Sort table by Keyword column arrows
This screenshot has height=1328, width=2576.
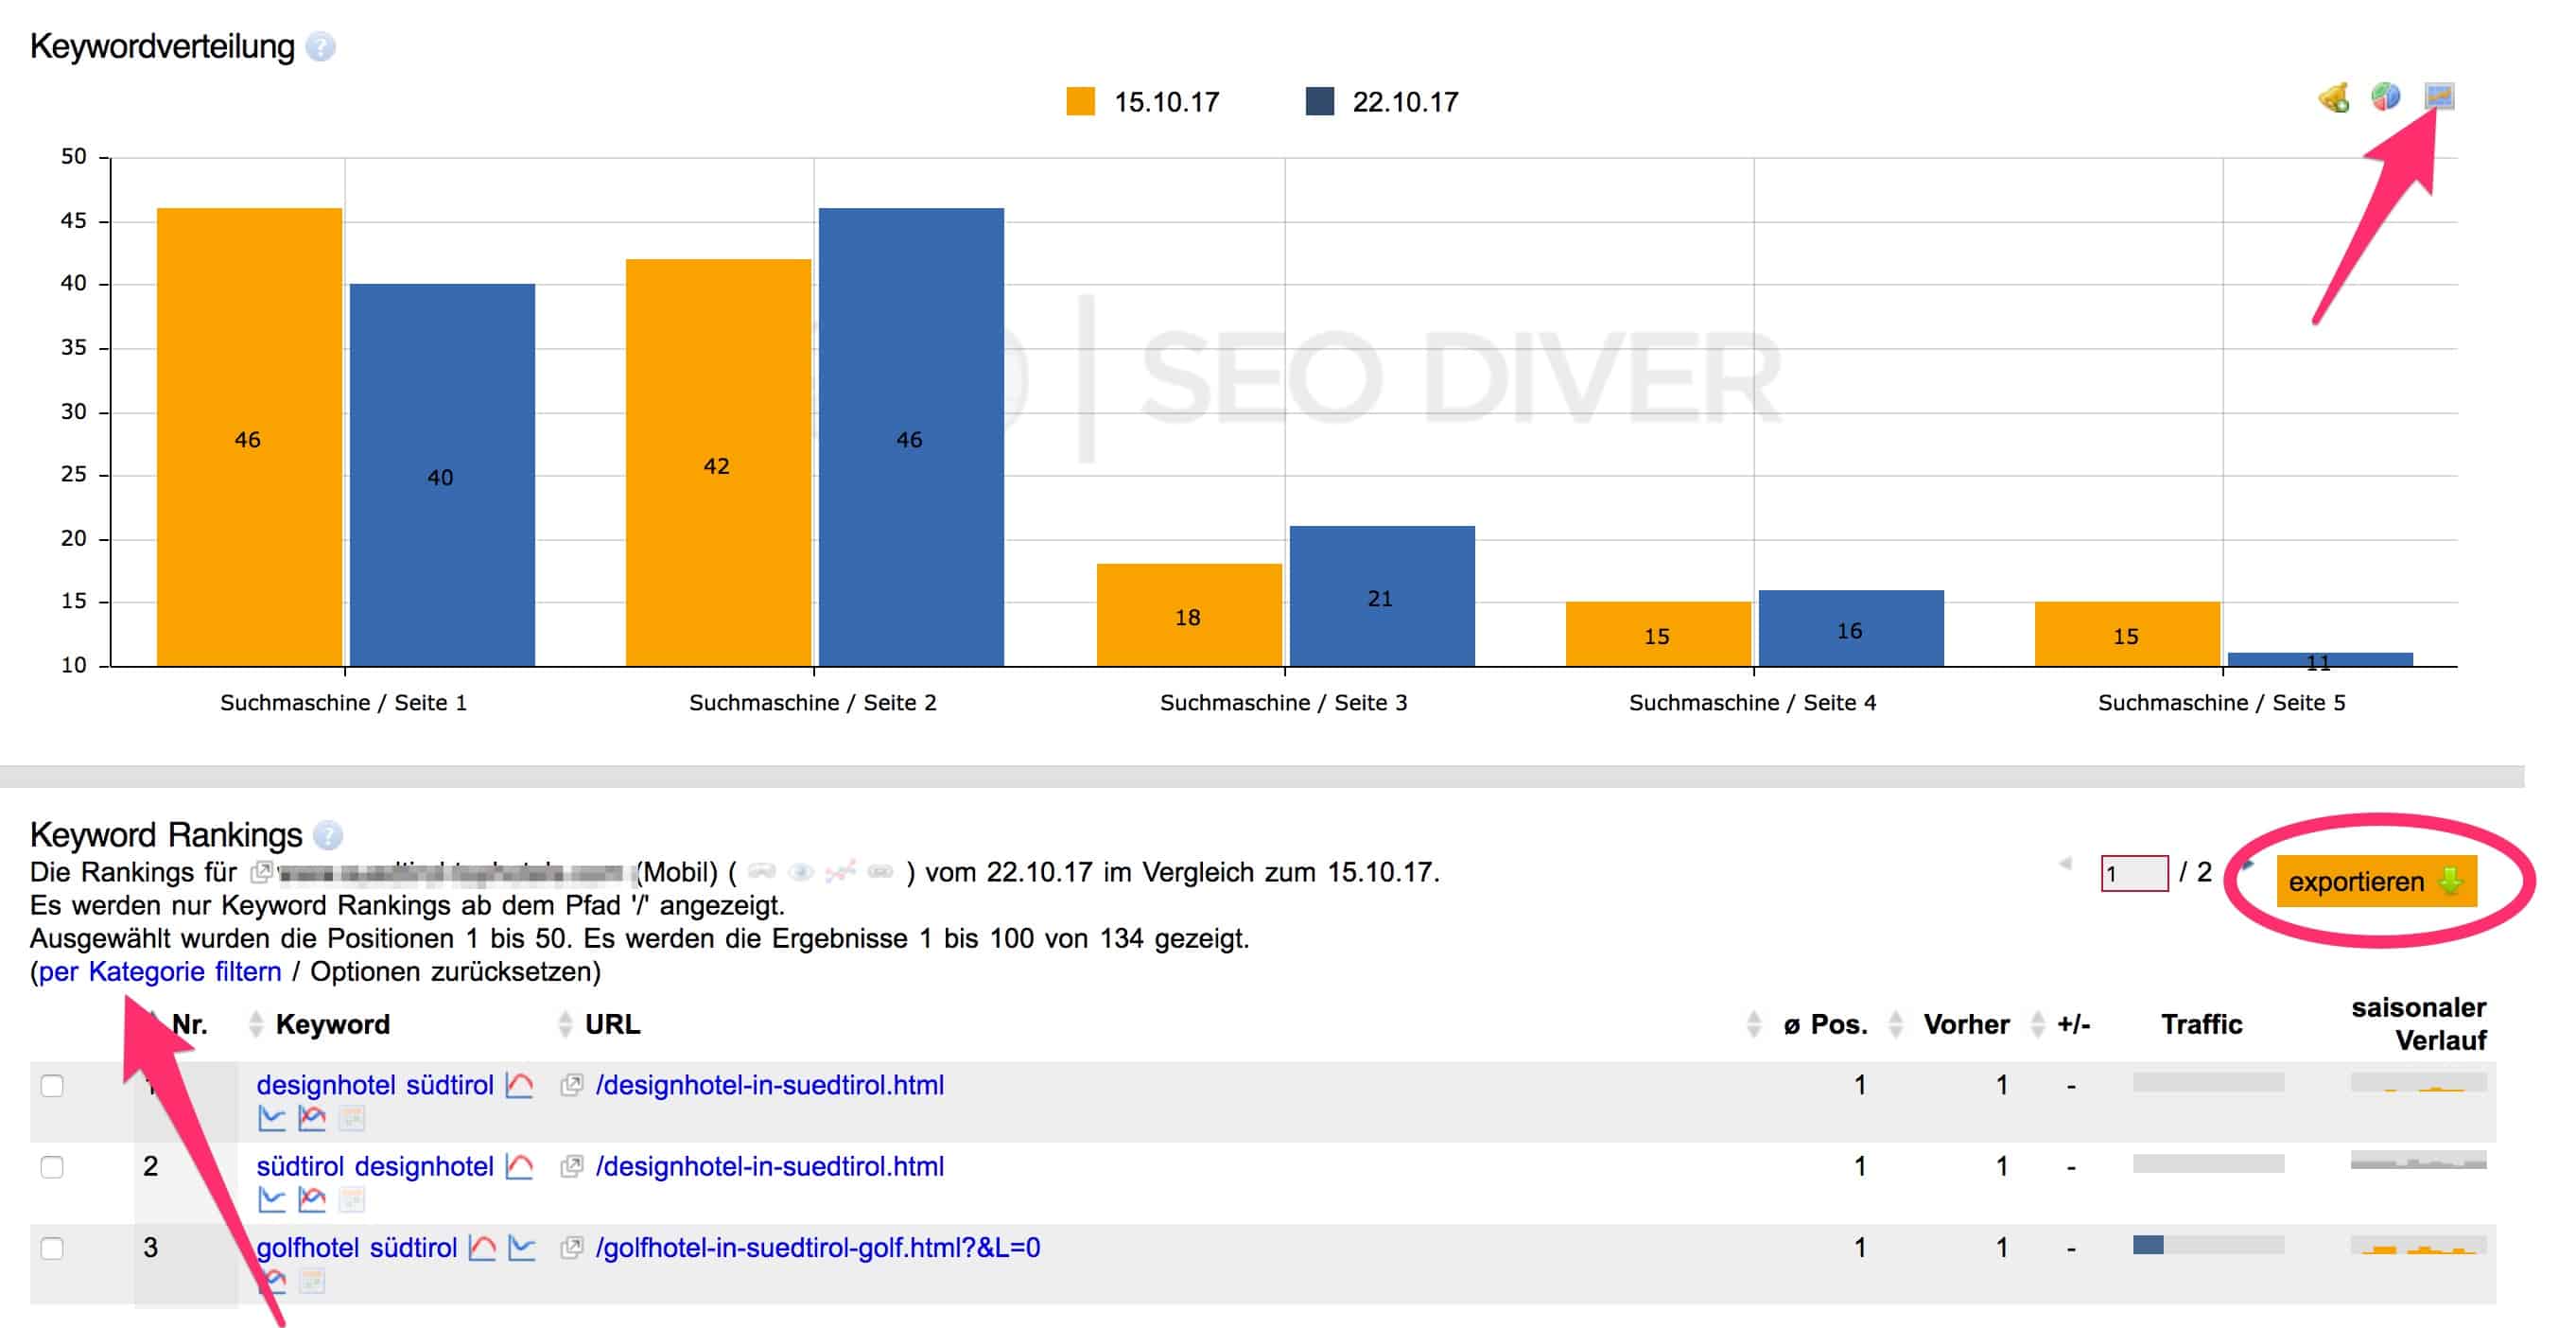point(256,1024)
